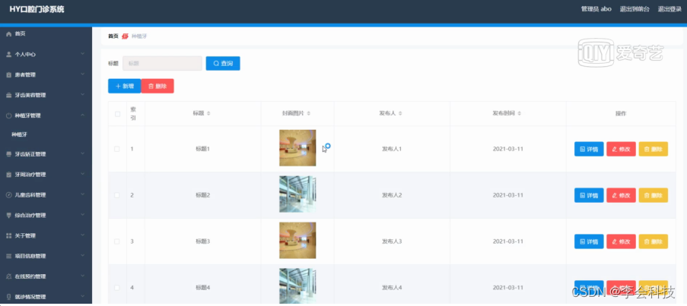This screenshot has width=687, height=306.
Task: Click the bell icon beside 在线预约管理
Action: point(9,276)
